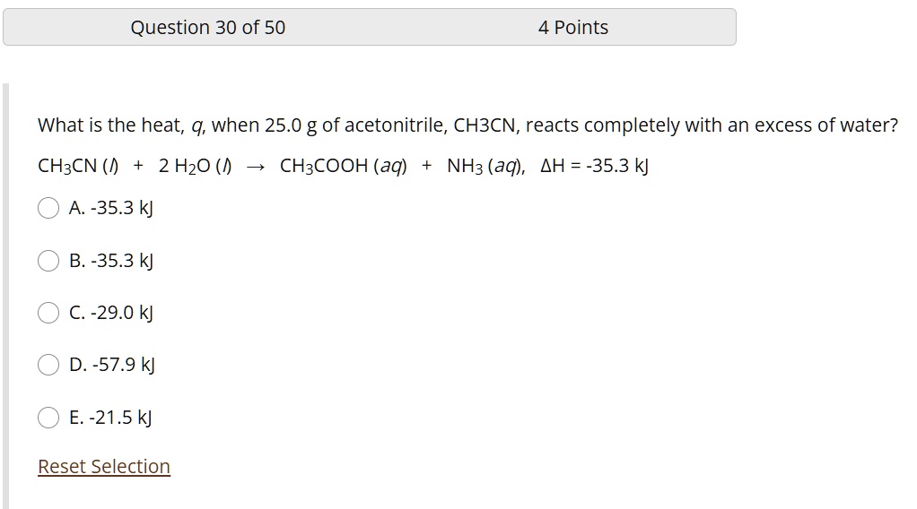Click the NH3 (aq) product term

pyautogui.click(x=486, y=166)
